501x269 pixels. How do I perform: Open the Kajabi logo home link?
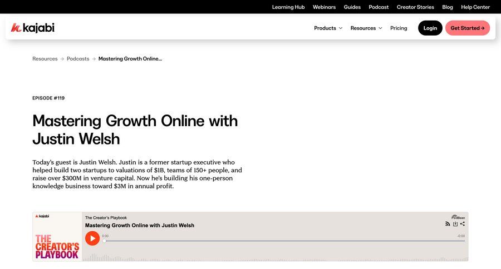(33, 28)
